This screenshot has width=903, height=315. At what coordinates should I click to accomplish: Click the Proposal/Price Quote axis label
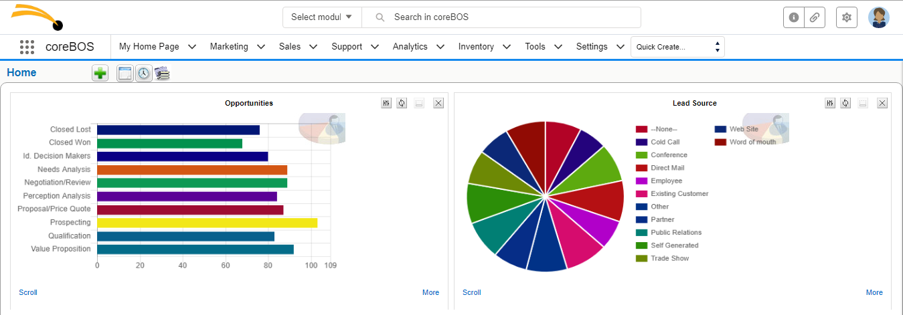click(x=54, y=209)
